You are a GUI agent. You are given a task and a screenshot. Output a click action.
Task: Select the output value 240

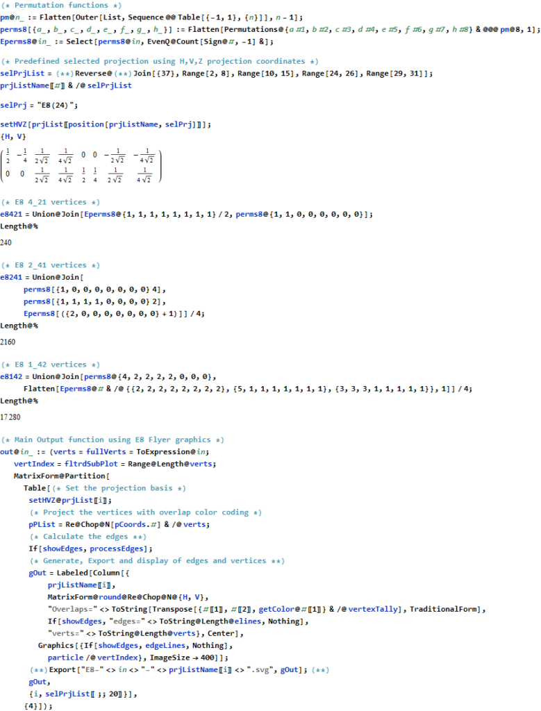coord(8,243)
